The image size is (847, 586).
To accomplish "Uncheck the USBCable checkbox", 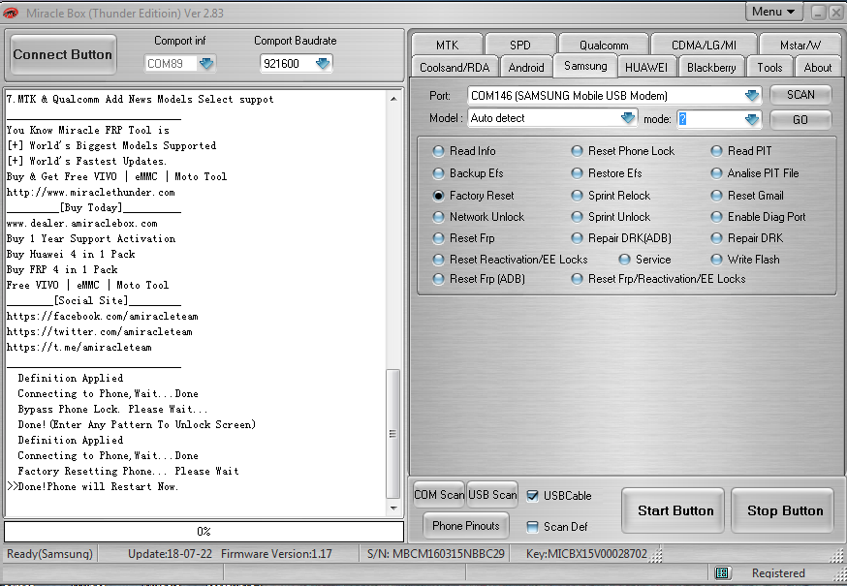I will click(532, 496).
